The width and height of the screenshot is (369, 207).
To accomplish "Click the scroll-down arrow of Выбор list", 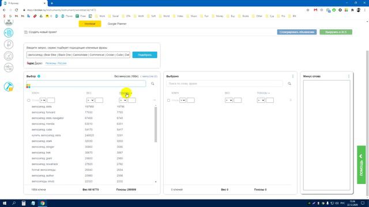I will click(156, 182).
